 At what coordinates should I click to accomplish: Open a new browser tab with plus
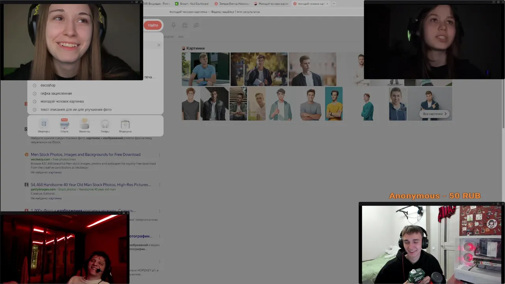[334, 4]
